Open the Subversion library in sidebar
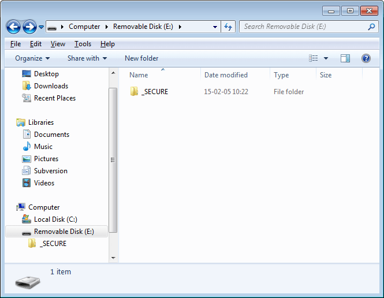This screenshot has height=298, width=384. (50, 171)
